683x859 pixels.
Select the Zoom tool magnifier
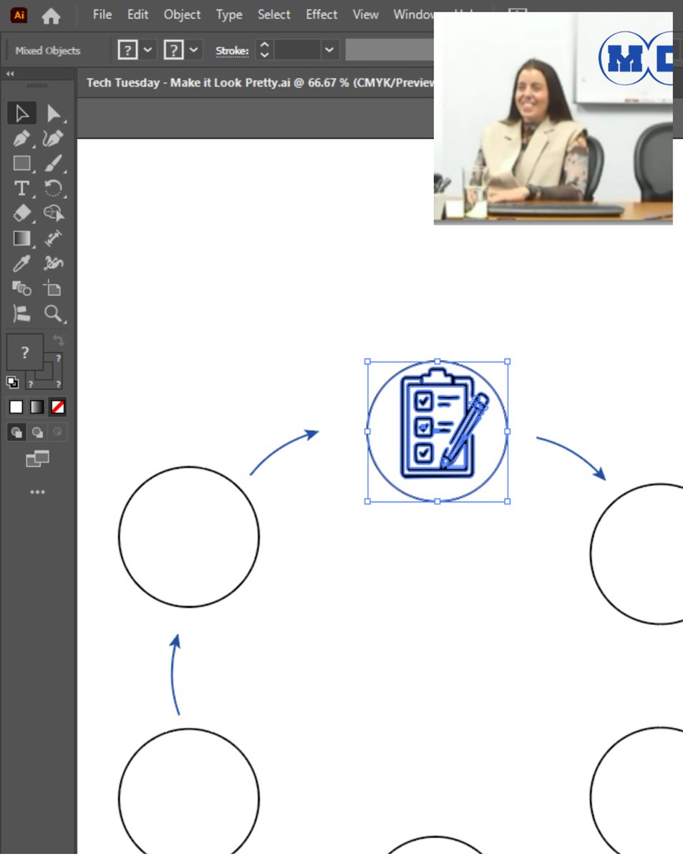coord(54,314)
